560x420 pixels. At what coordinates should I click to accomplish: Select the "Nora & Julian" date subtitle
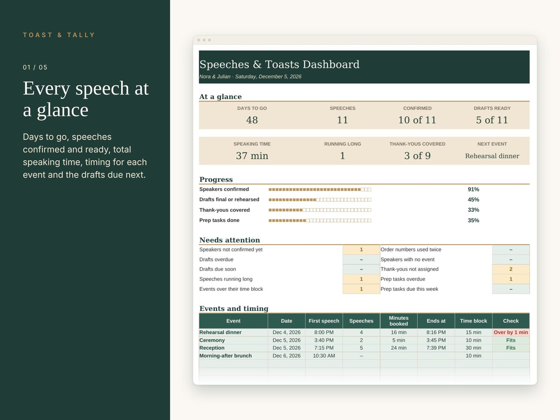250,76
